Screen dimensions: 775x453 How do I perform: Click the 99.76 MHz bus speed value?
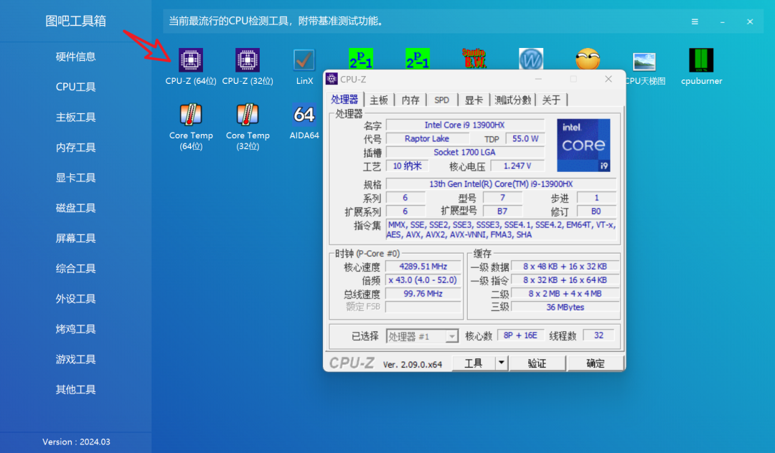(x=423, y=294)
